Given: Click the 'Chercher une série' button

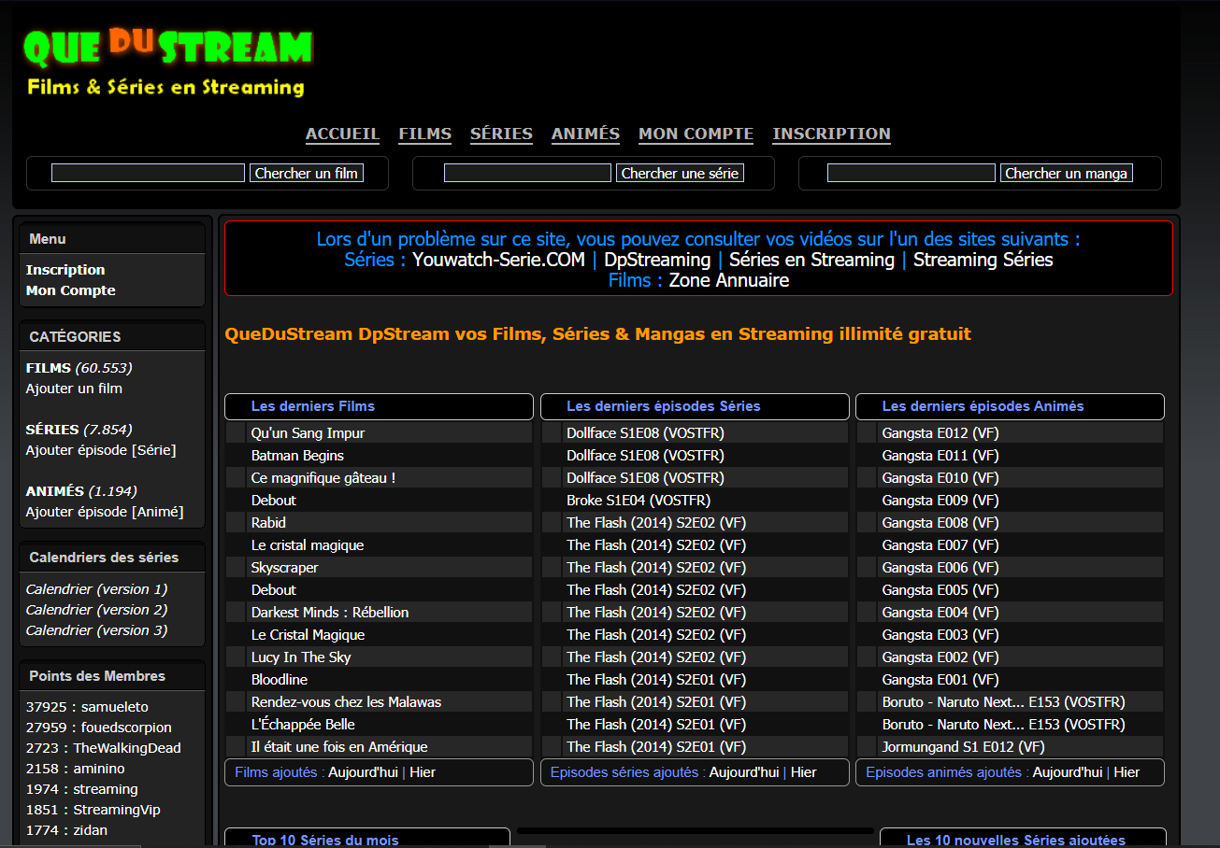Looking at the screenshot, I should click(x=680, y=173).
